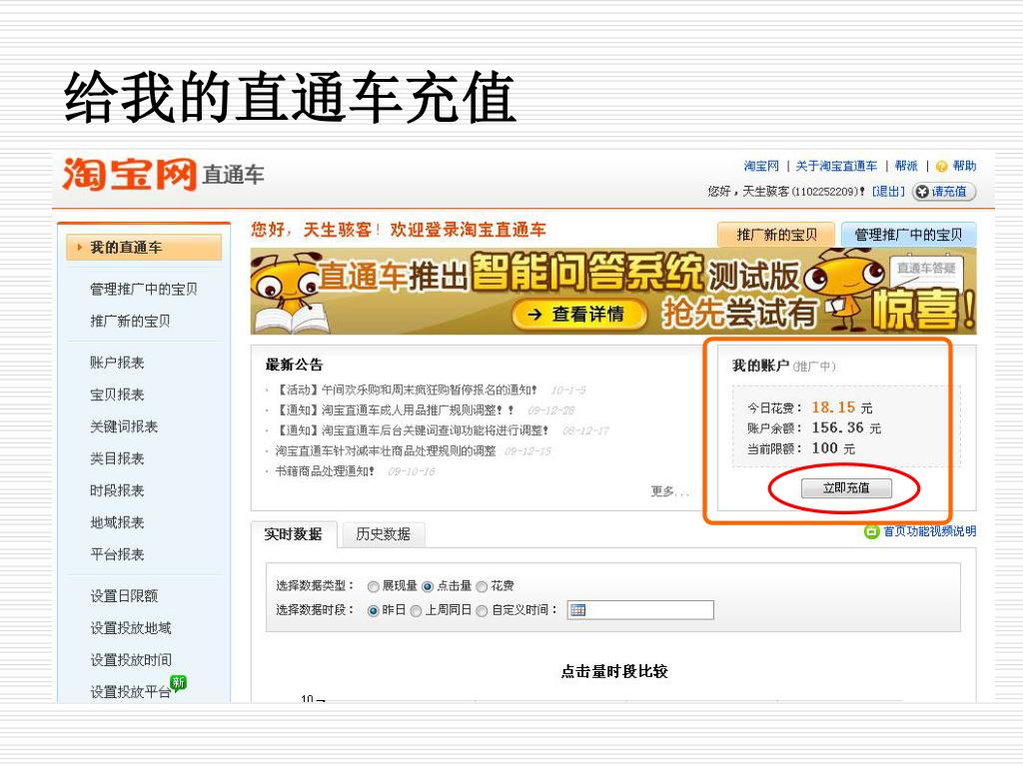Open the 关于淘宝直通车 link
Image resolution: width=1023 pixels, height=767 pixels.
click(836, 167)
